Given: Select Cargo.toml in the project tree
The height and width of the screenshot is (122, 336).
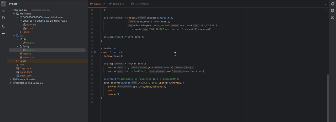Looking at the screenshot, I should [x=25, y=72].
